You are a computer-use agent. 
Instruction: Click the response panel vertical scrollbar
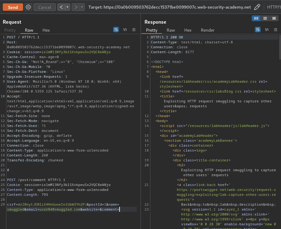tap(280, 47)
